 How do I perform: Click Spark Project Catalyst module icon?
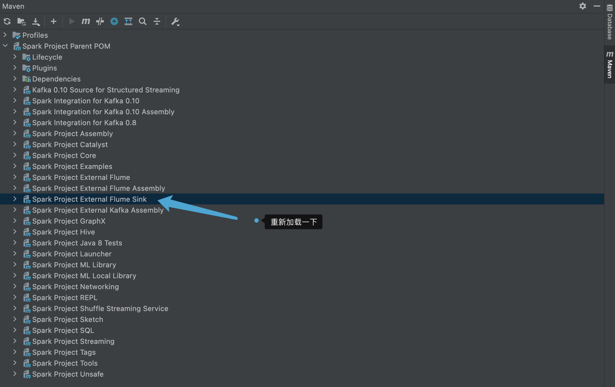click(x=27, y=145)
